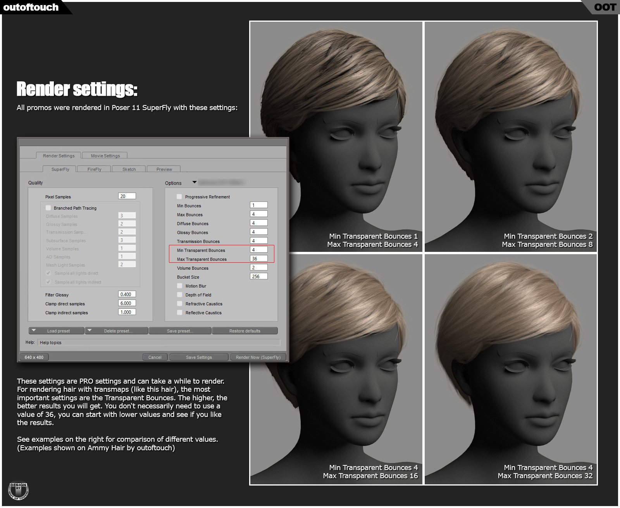Click the AO Samples value field
The height and width of the screenshot is (508, 620).
(127, 256)
